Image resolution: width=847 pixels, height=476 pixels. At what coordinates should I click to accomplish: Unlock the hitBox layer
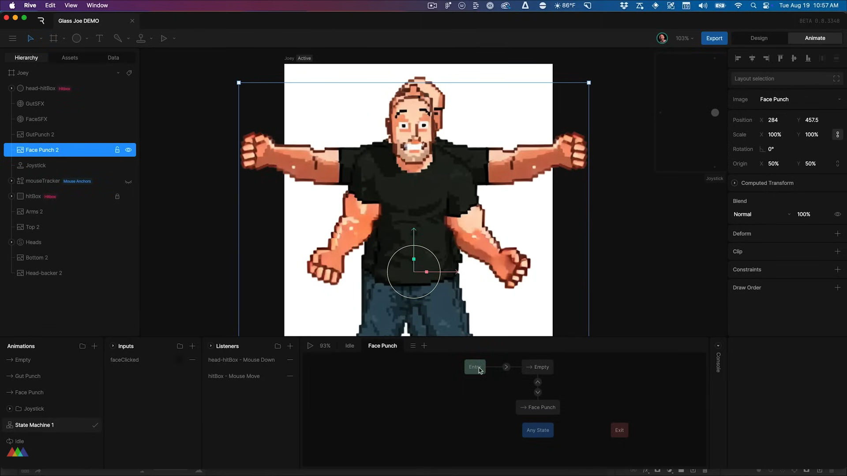[117, 197]
